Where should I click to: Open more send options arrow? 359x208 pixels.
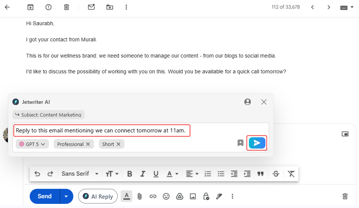pos(67,196)
